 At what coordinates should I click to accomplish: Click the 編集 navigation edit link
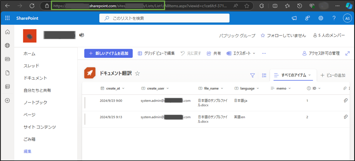[28, 151]
